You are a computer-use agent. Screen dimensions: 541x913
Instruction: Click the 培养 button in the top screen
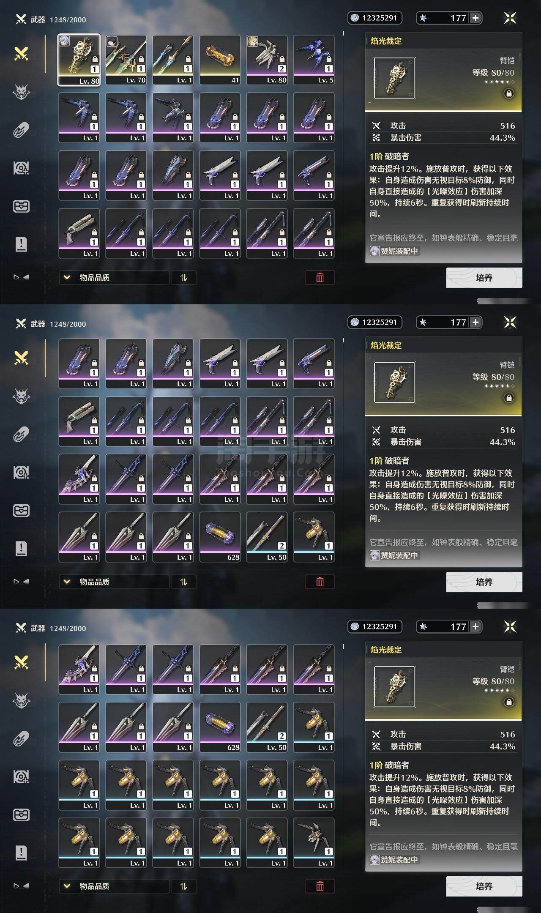pos(484,278)
